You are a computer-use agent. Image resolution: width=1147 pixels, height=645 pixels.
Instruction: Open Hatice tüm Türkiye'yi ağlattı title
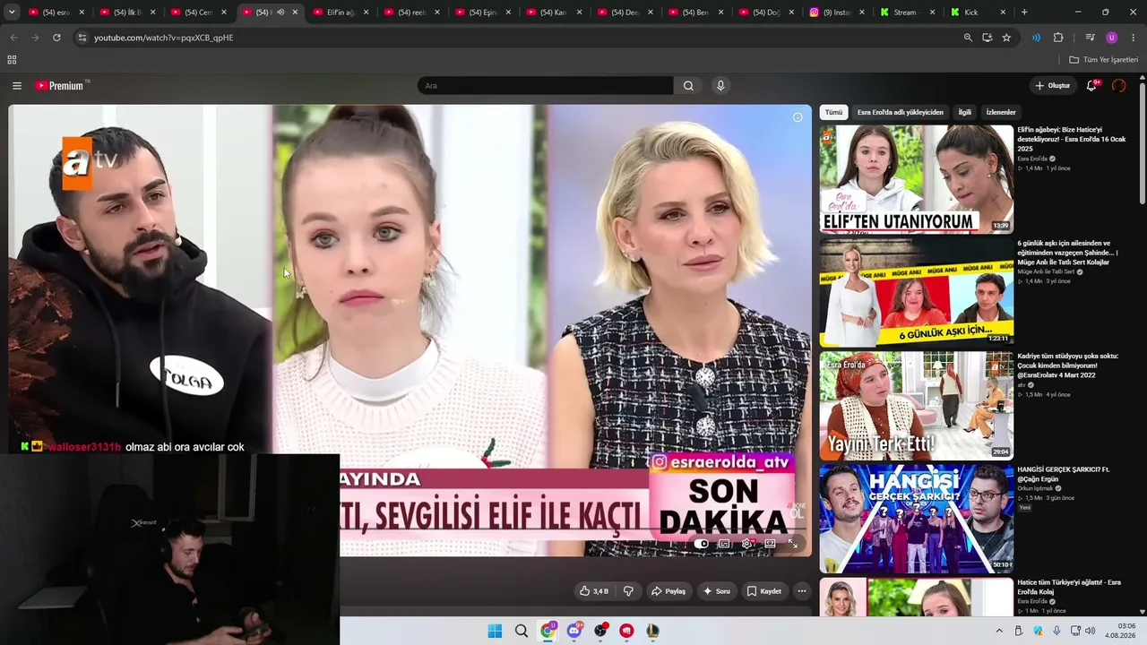[1069, 587]
